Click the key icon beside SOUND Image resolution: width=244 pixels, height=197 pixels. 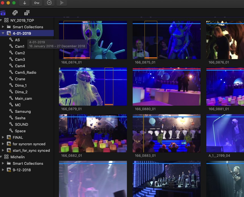11,124
